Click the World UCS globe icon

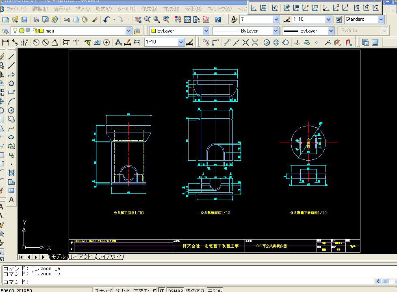tap(286, 8)
